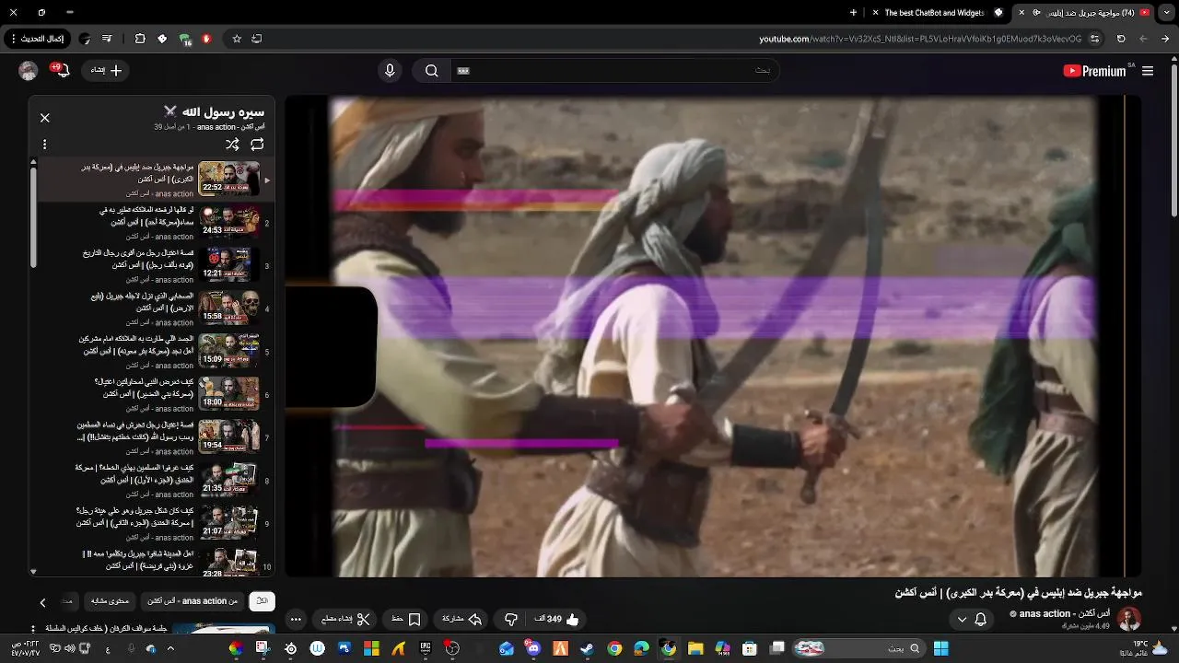Open site settings icon in address bar
This screenshot has height=663, width=1179.
[1094, 39]
